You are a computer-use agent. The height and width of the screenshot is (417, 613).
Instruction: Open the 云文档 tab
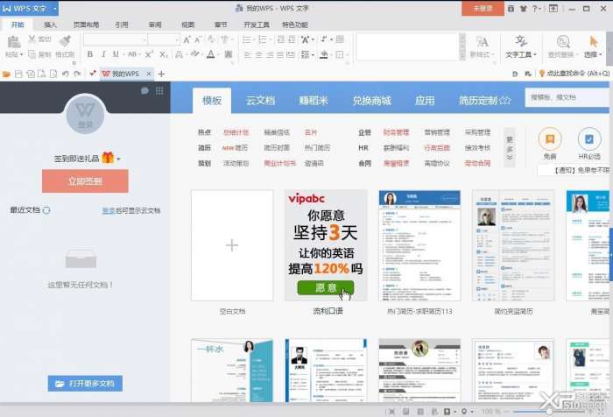click(x=260, y=101)
